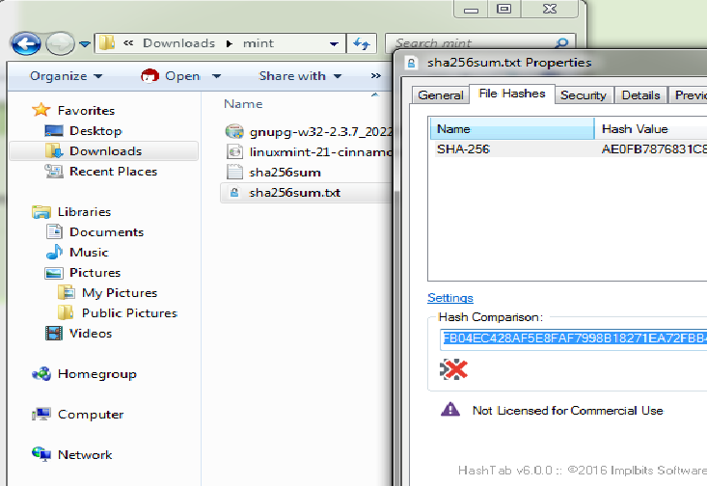Select the sha256sum.txt file
The height and width of the screenshot is (486, 707).
click(294, 193)
